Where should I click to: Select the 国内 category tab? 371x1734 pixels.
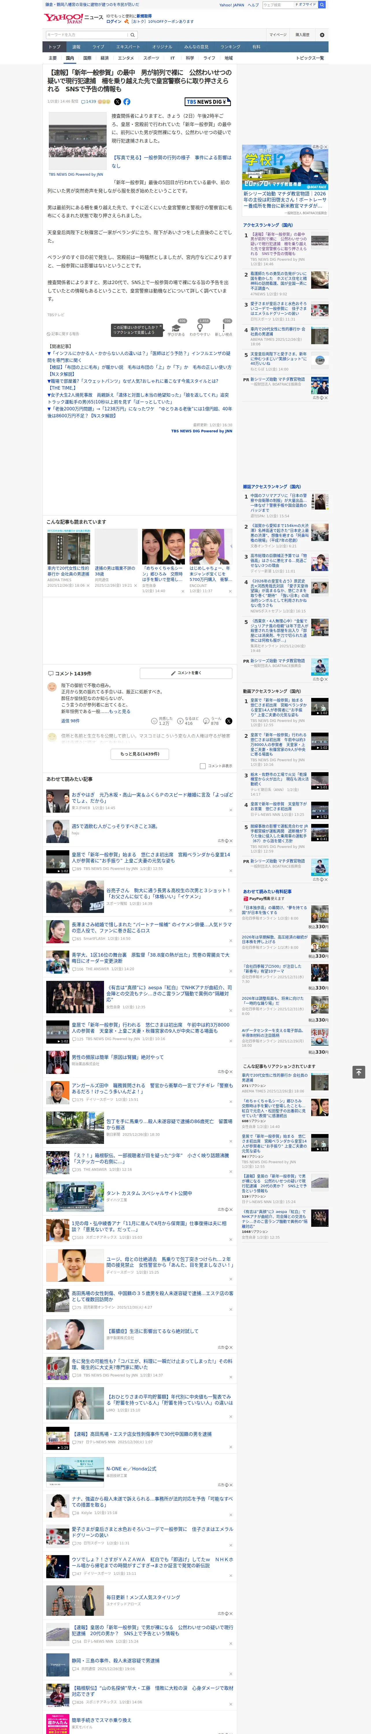69,58
